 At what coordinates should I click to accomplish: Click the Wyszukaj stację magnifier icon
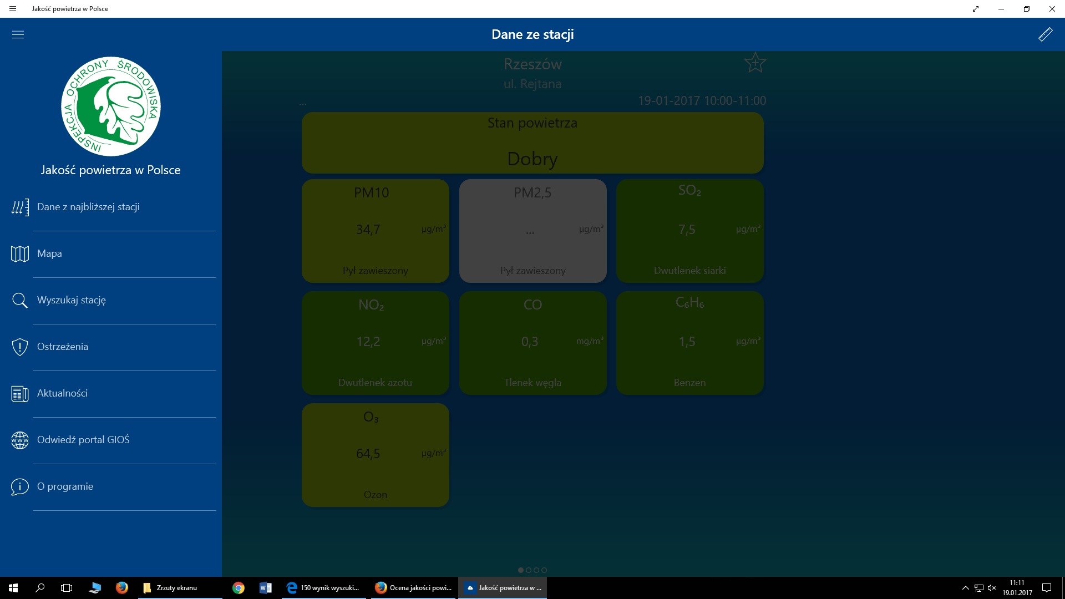[20, 301]
